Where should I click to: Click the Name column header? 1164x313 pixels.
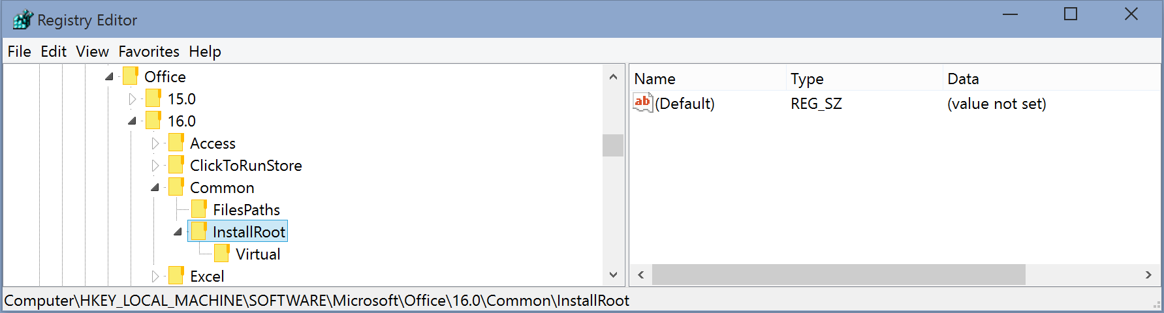[x=655, y=79]
